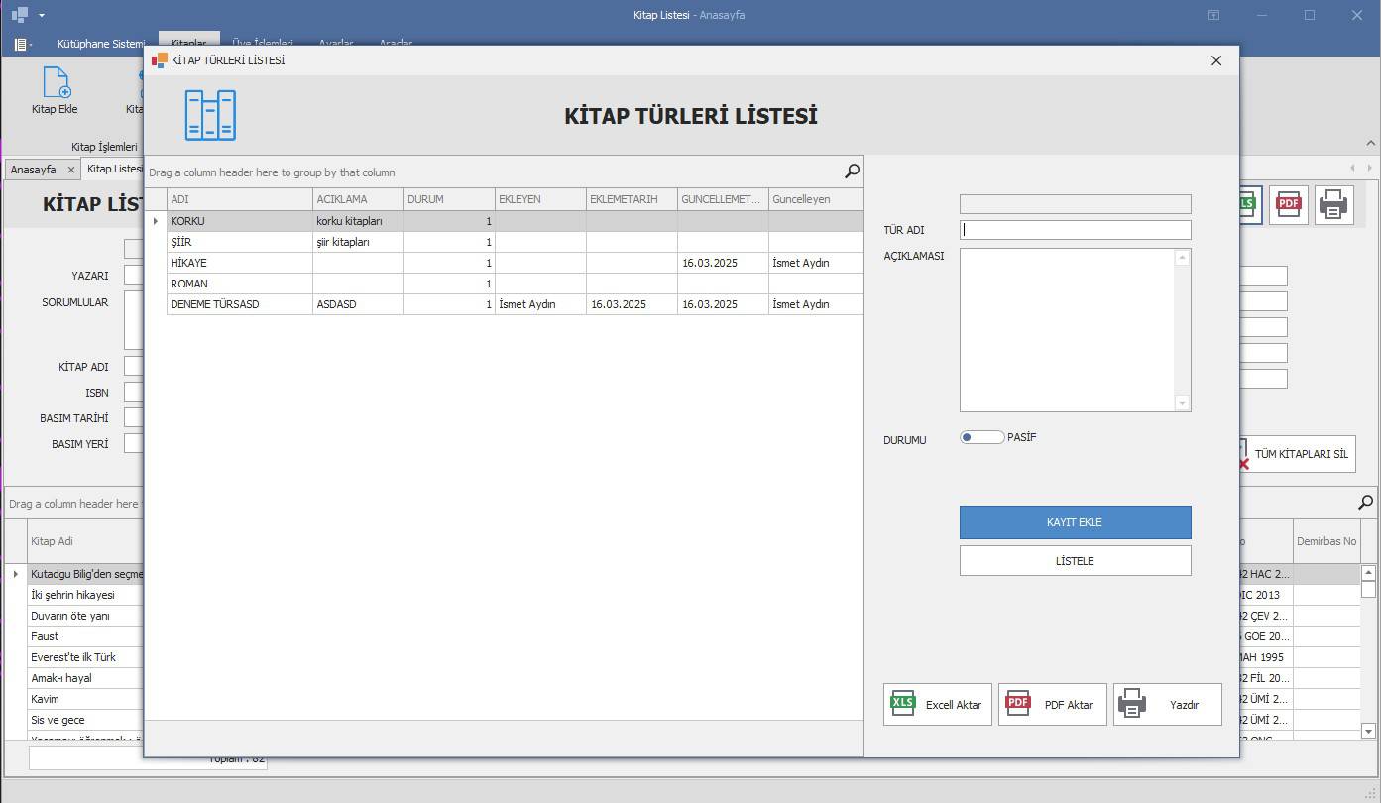Click the red PDF icon in background toolbar
1381x803 pixels.
pyautogui.click(x=1288, y=205)
